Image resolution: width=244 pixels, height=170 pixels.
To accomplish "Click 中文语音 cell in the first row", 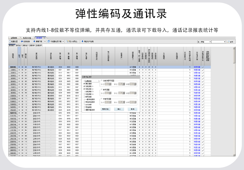I will point(133,67).
